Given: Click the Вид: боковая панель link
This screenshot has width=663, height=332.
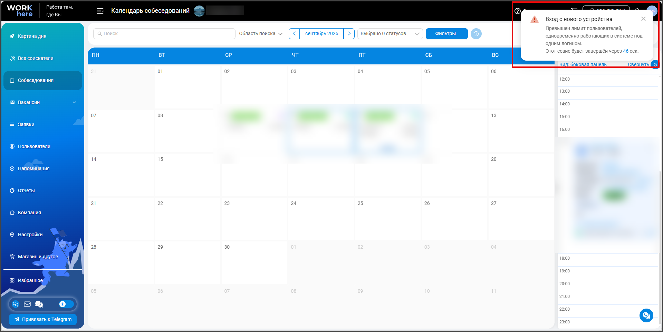Looking at the screenshot, I should click(583, 64).
